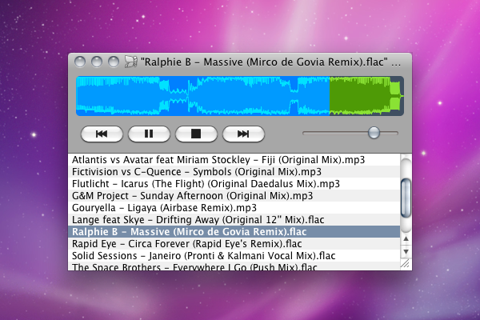Zoom the player window
The width and height of the screenshot is (480, 320).
114,62
